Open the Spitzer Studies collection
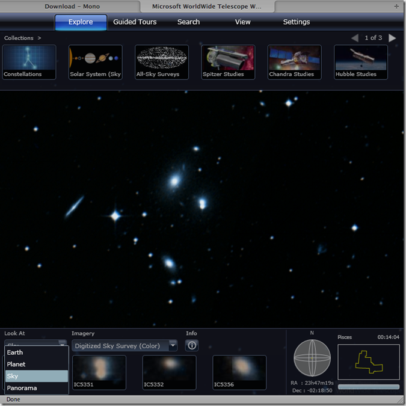The height and width of the screenshot is (406, 406). [228, 62]
